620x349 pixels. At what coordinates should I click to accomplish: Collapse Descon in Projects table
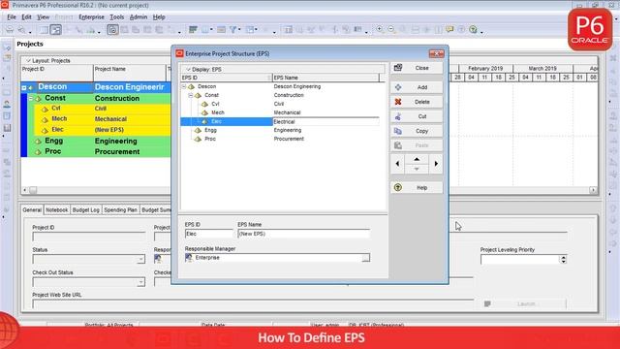click(x=24, y=87)
